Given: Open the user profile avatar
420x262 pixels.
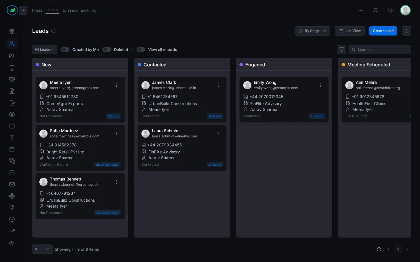Looking at the screenshot, I should tap(405, 10).
